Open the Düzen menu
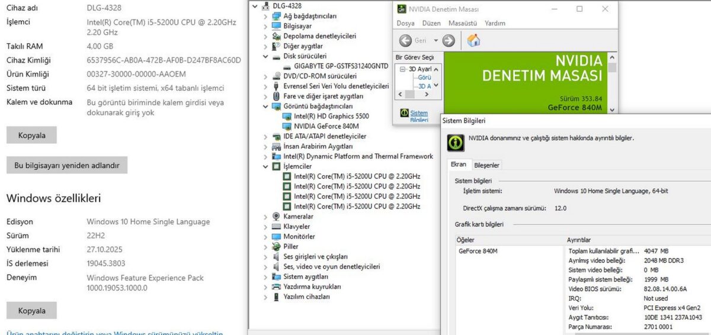Image resolution: width=711 pixels, height=335 pixels. coord(431,23)
